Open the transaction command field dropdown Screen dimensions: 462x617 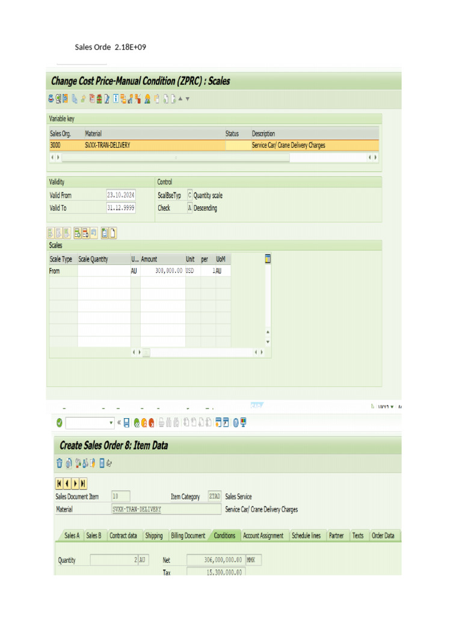tap(111, 422)
